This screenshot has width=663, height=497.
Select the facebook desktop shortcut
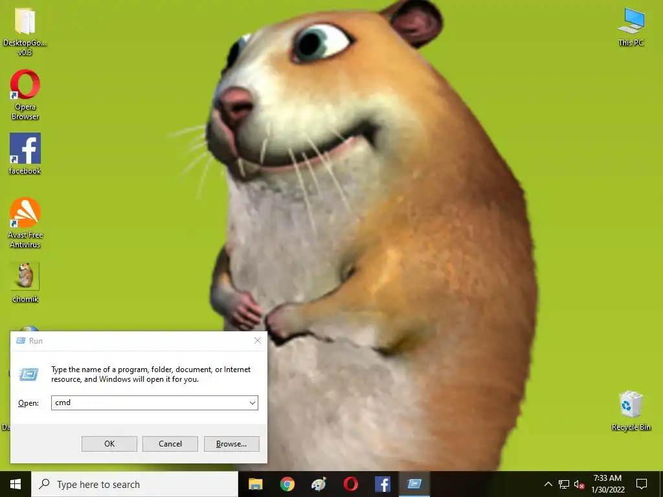(x=25, y=154)
